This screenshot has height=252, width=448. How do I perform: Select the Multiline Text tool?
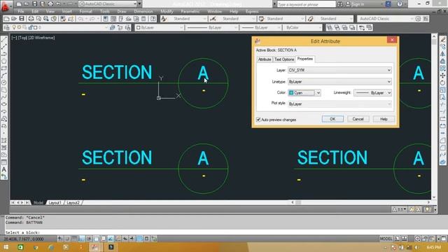pos(4,169)
